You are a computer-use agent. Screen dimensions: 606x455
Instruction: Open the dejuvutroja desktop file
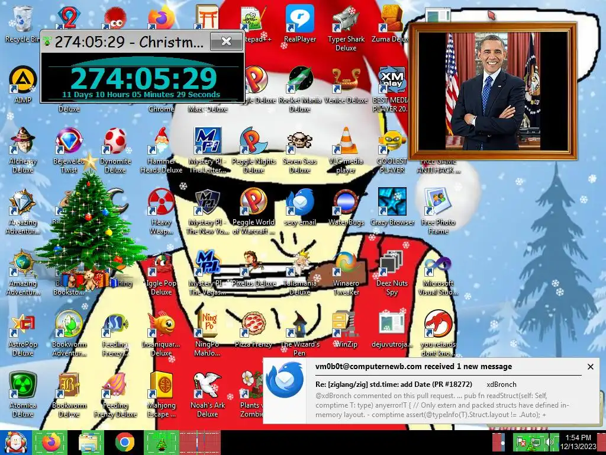click(392, 329)
